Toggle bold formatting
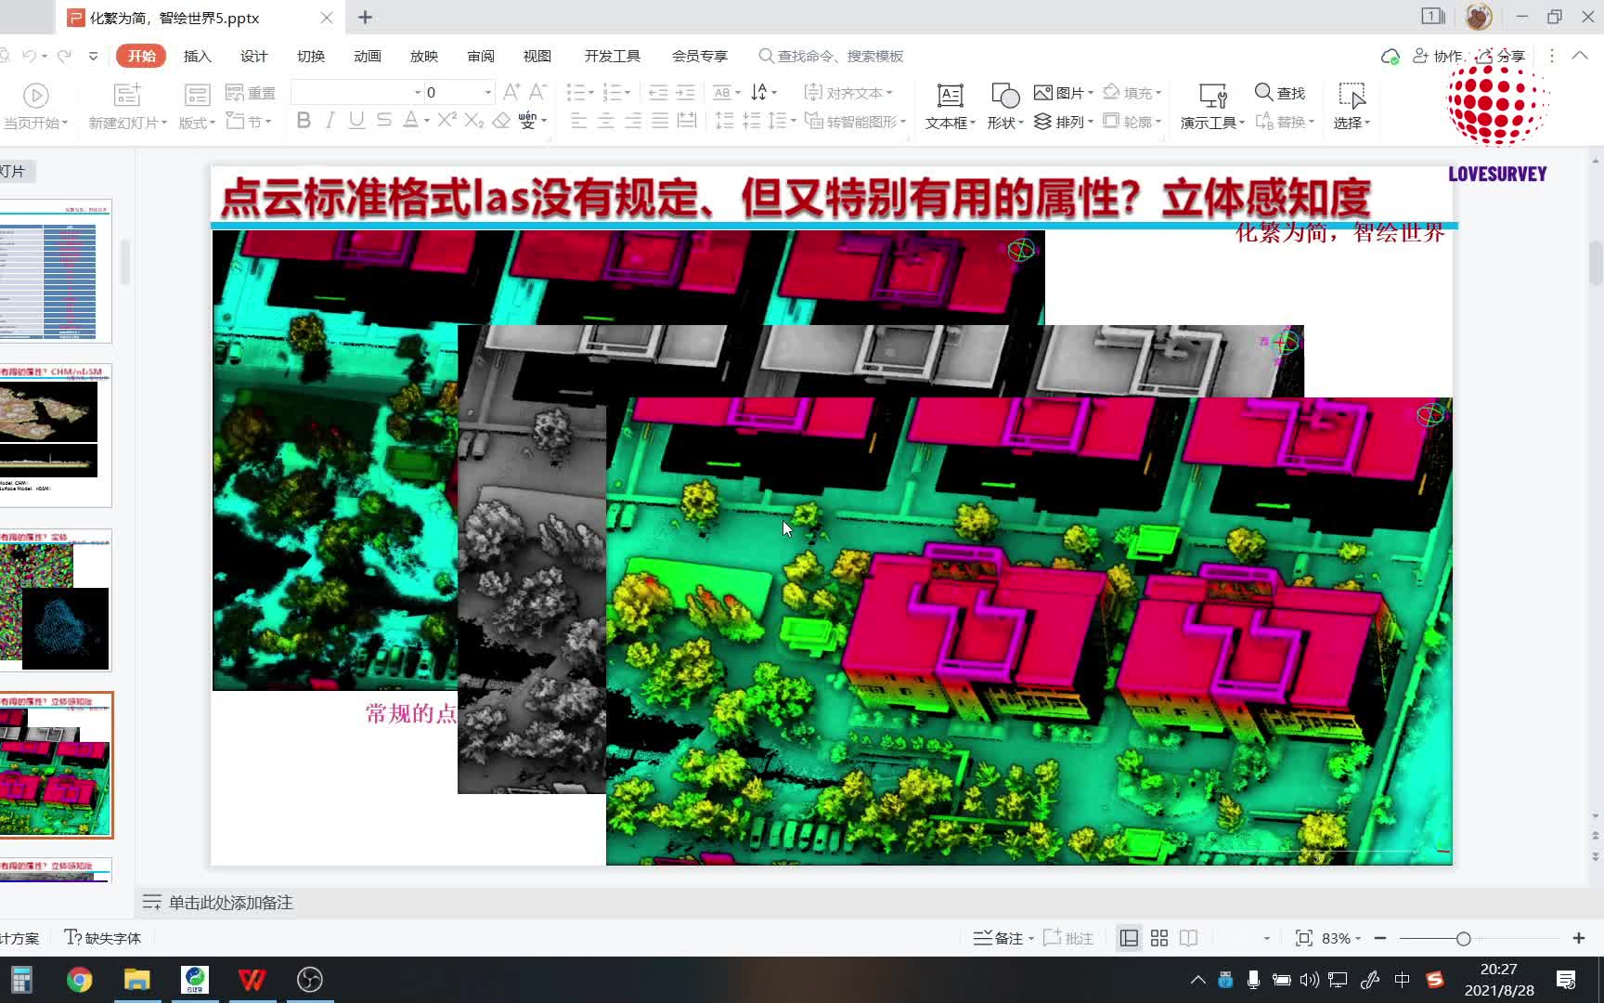1604x1003 pixels. click(x=303, y=121)
